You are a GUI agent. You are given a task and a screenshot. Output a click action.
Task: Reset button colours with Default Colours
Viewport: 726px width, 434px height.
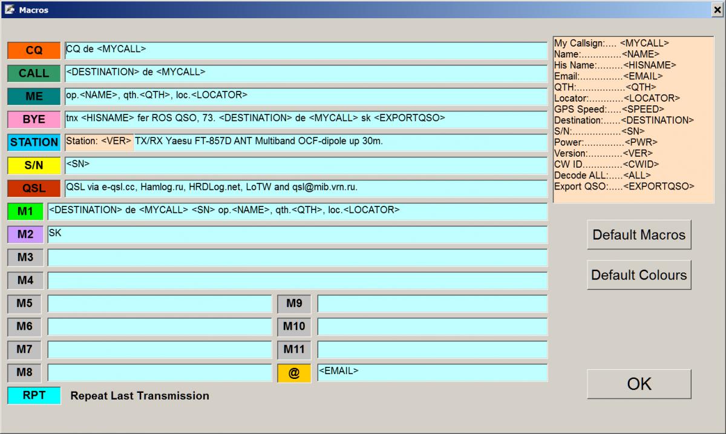(x=639, y=275)
